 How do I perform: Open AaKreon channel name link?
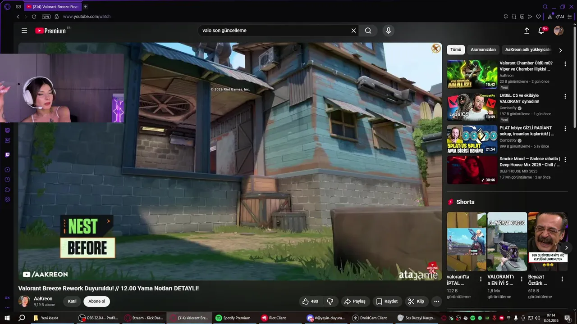tap(43, 299)
